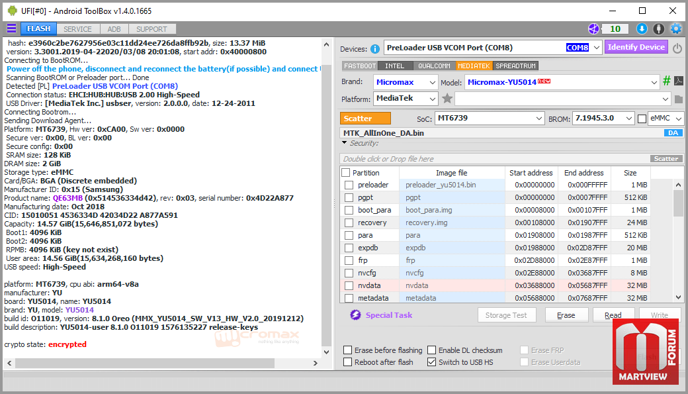Click the orange Scatter button
This screenshot has width=688, height=394.
[x=365, y=119]
